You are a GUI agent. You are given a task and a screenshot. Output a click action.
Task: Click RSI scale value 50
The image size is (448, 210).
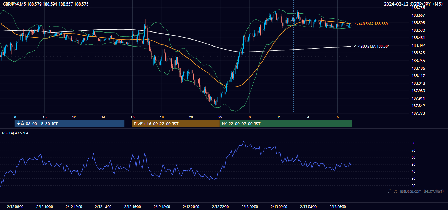(413, 164)
